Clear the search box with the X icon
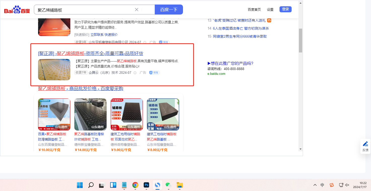The height and width of the screenshot is (191, 371). point(137,10)
